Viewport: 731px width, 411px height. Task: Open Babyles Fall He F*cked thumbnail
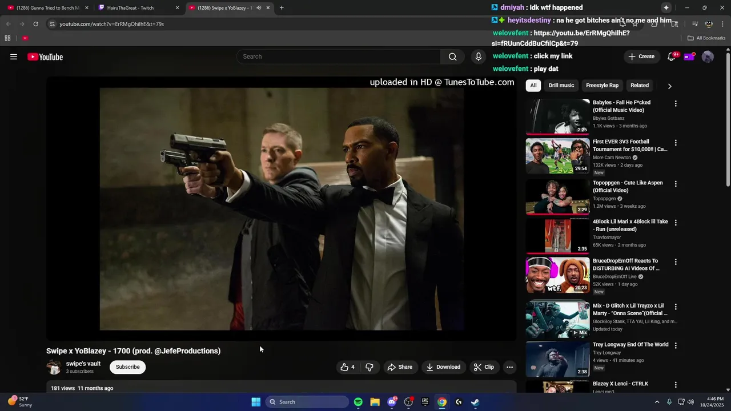[x=558, y=116]
